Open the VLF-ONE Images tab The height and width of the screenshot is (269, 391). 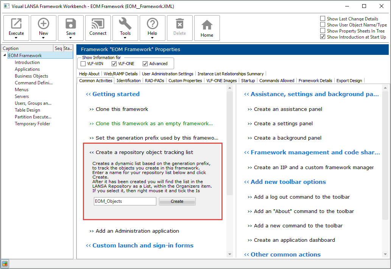tap(221, 81)
